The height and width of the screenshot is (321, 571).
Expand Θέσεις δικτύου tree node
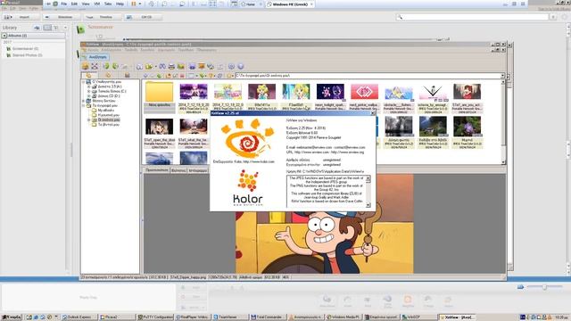coord(83,101)
